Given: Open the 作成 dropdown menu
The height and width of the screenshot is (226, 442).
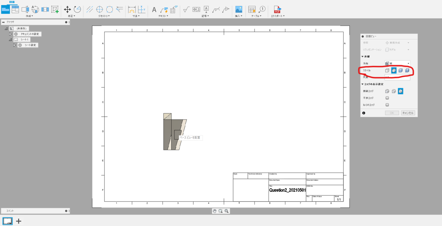Looking at the screenshot, I should pos(29,16).
